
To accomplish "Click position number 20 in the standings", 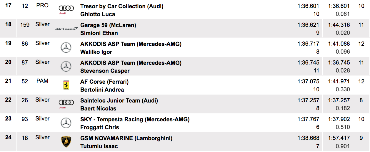I will click(x=8, y=62).
